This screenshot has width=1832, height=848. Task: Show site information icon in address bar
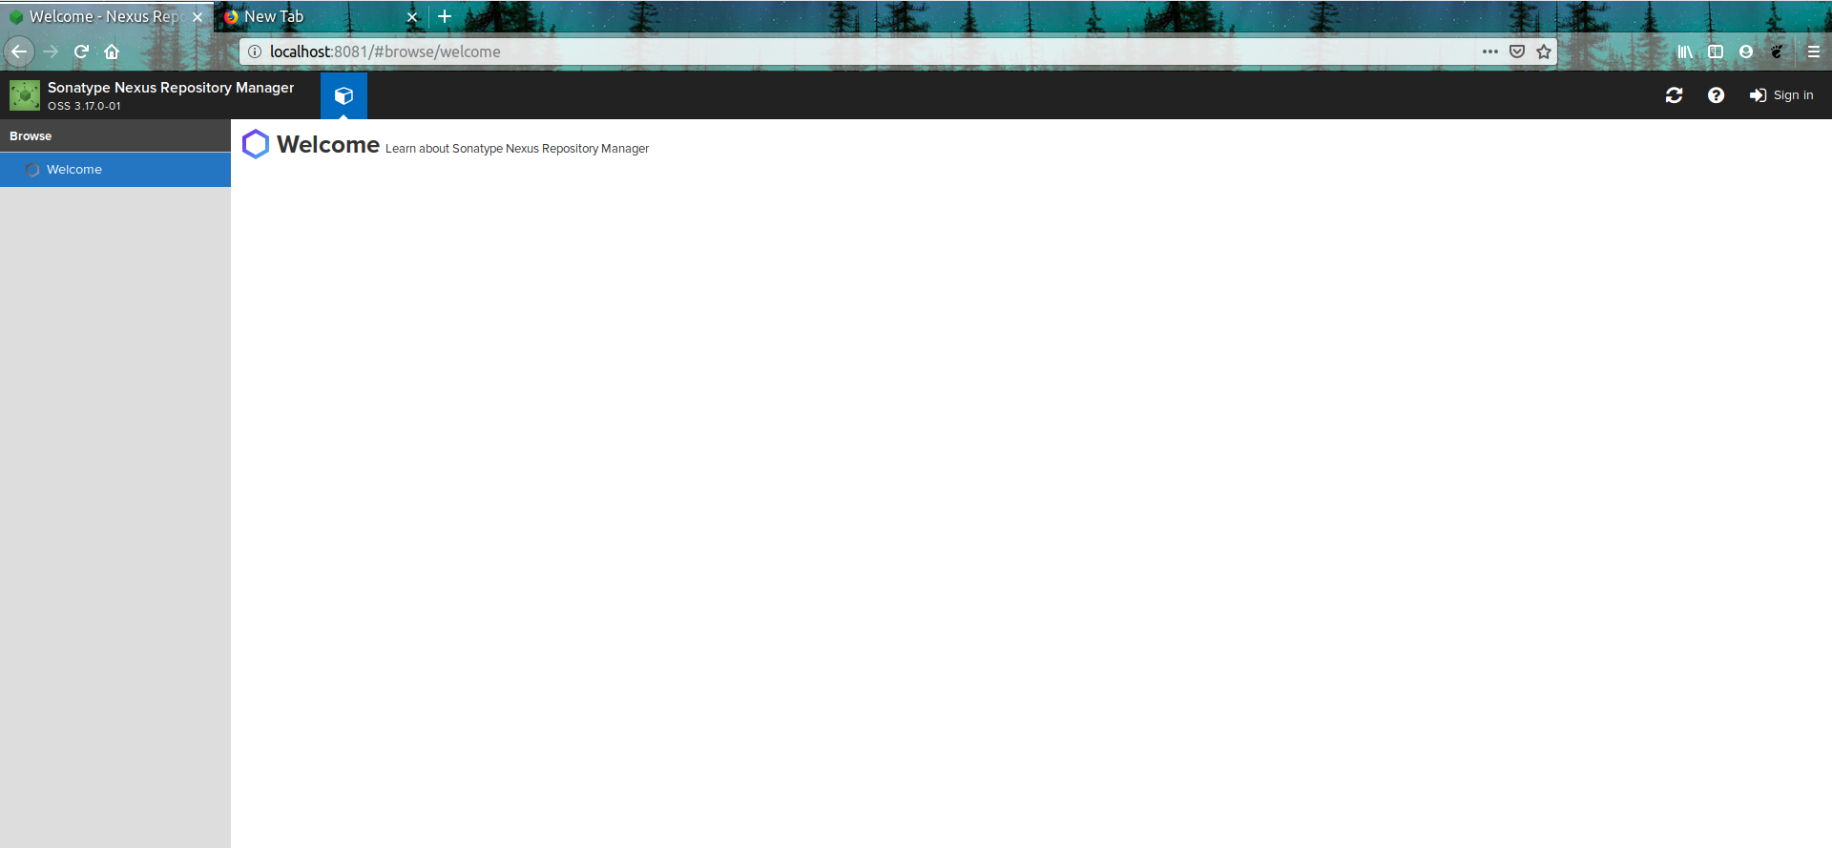[x=255, y=52]
